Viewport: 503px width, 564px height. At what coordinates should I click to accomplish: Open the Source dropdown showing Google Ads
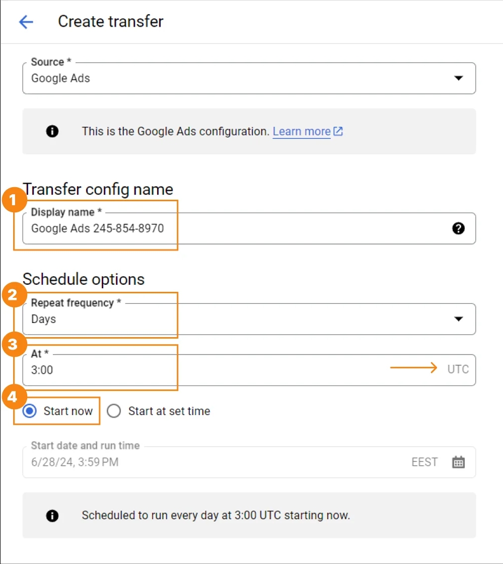(249, 78)
